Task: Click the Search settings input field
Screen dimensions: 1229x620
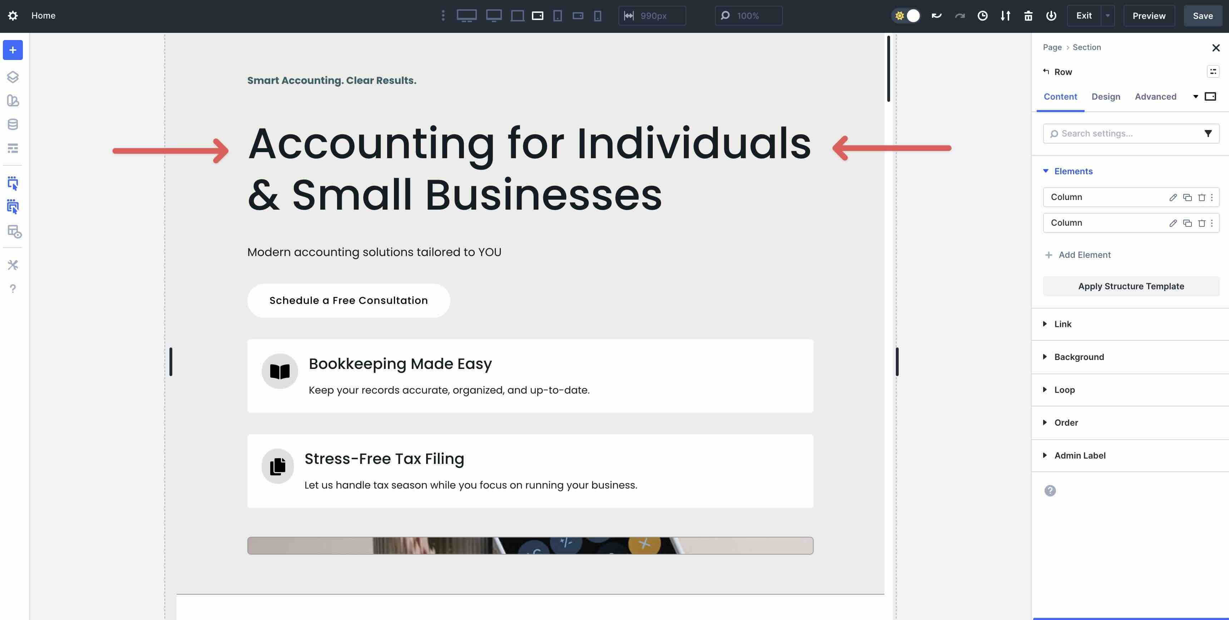Action: (1126, 134)
